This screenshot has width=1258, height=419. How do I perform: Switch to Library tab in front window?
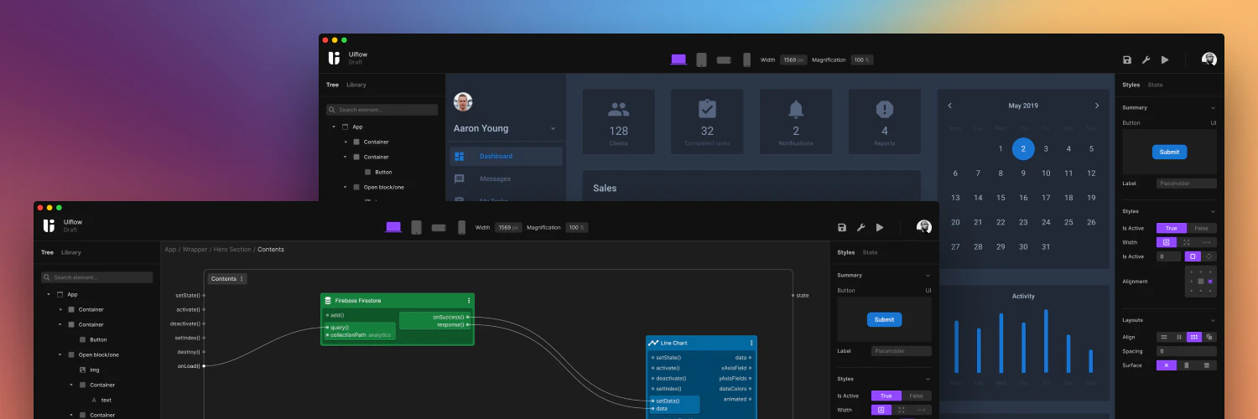point(71,252)
